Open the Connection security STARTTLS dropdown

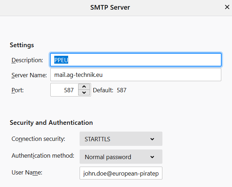(121, 139)
